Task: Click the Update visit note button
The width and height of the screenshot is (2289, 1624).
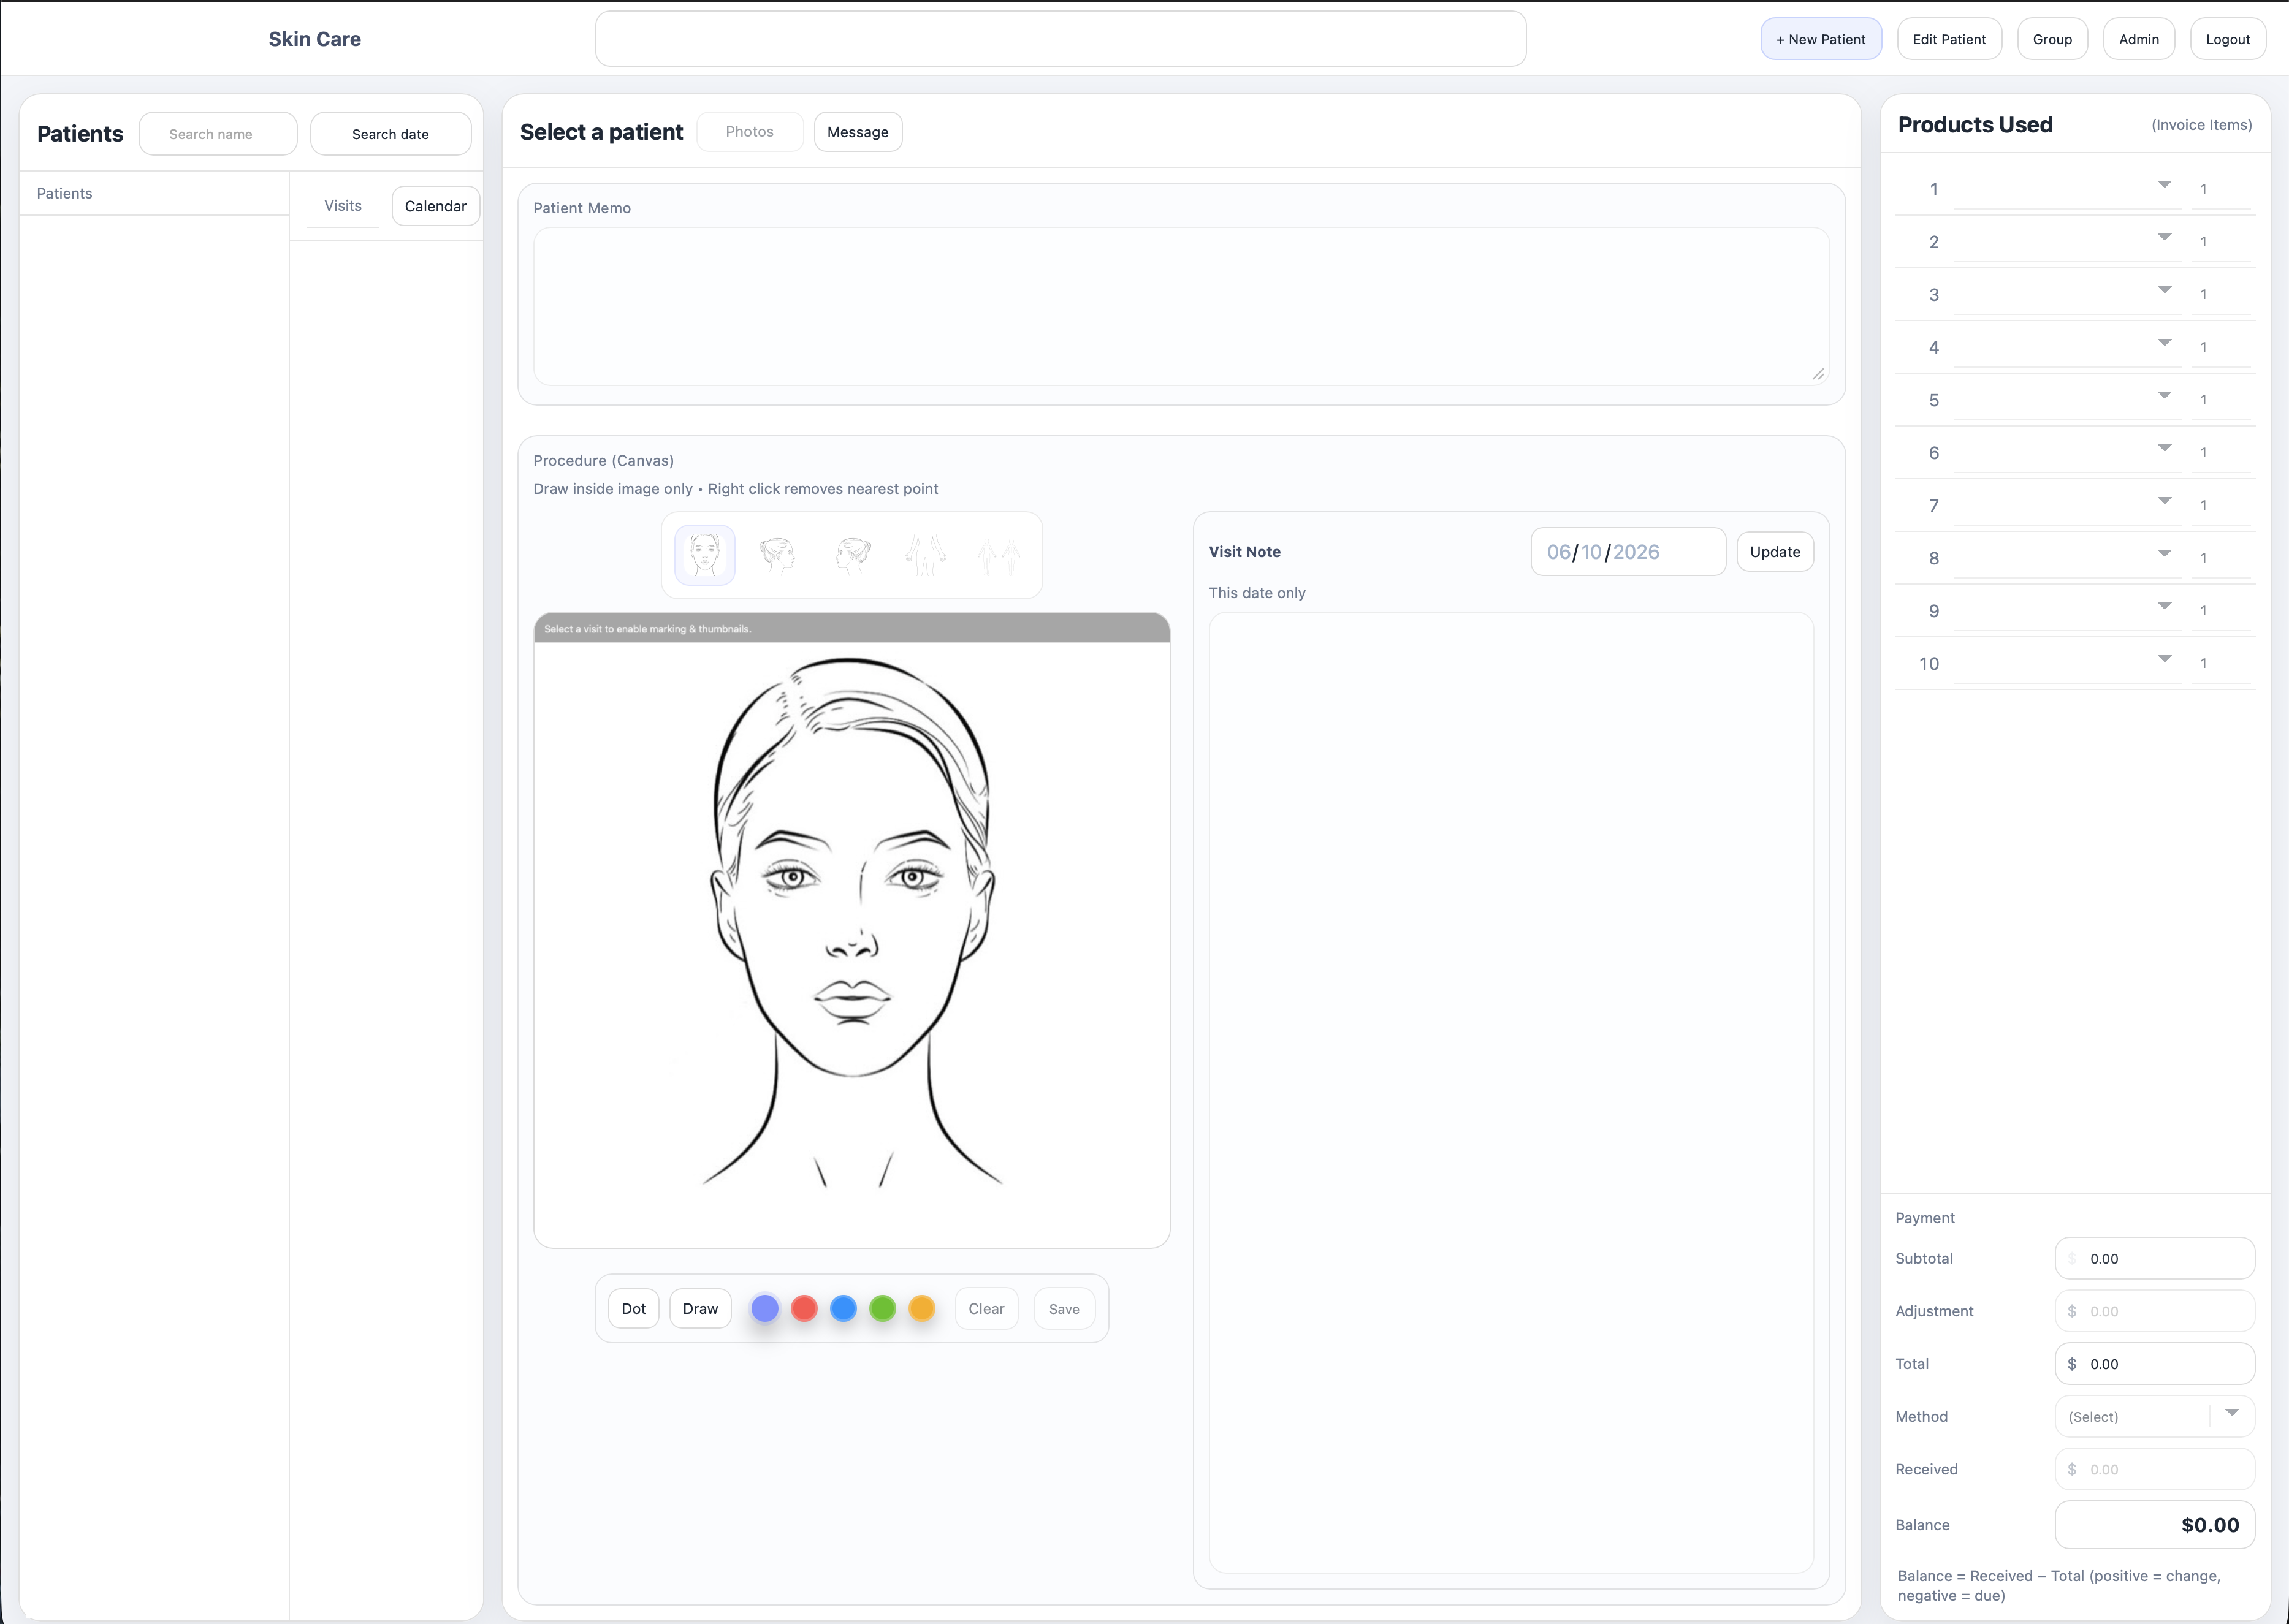Action: coord(1775,552)
